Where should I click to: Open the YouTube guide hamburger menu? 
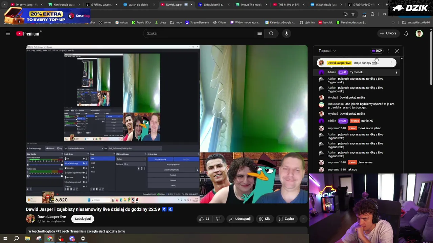tap(8, 33)
